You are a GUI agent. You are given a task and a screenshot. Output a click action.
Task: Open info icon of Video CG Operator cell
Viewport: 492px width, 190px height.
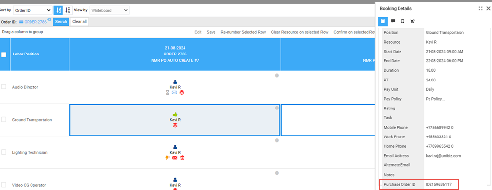coord(277,173)
